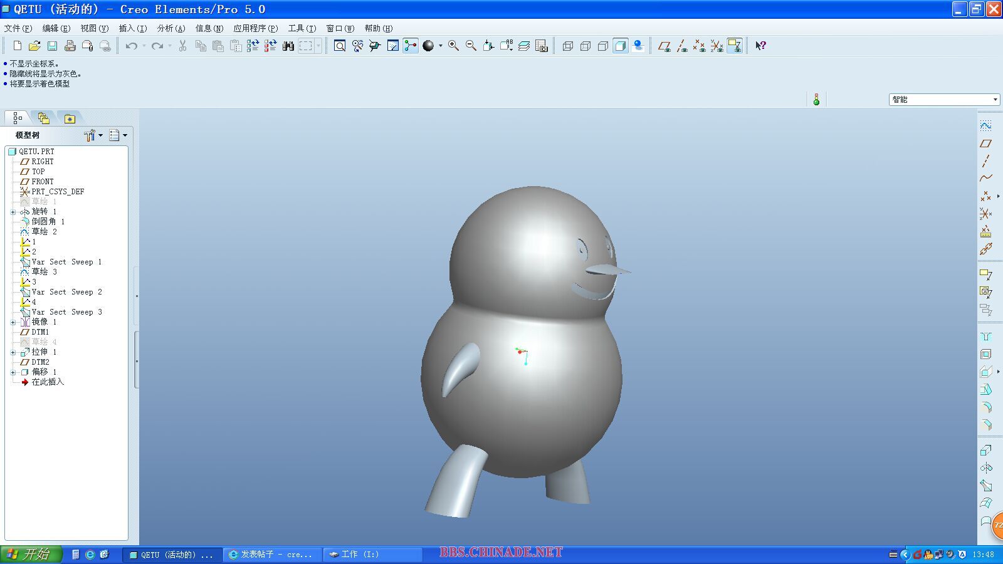Toggle coordinate systems display
This screenshot has height=564, width=1003.
(x=717, y=46)
